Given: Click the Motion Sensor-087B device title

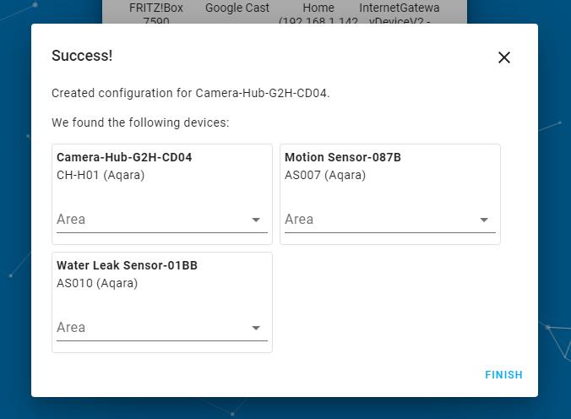Looking at the screenshot, I should [x=343, y=157].
